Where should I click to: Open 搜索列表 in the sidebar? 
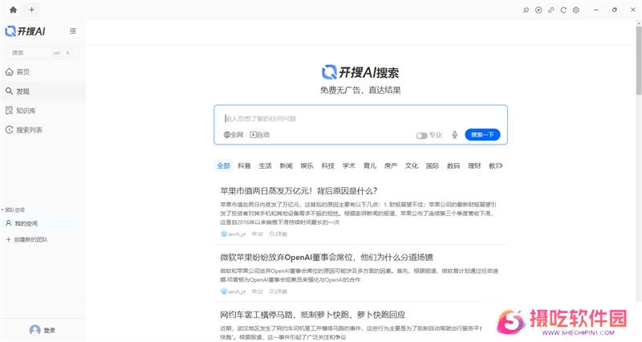pos(43,130)
